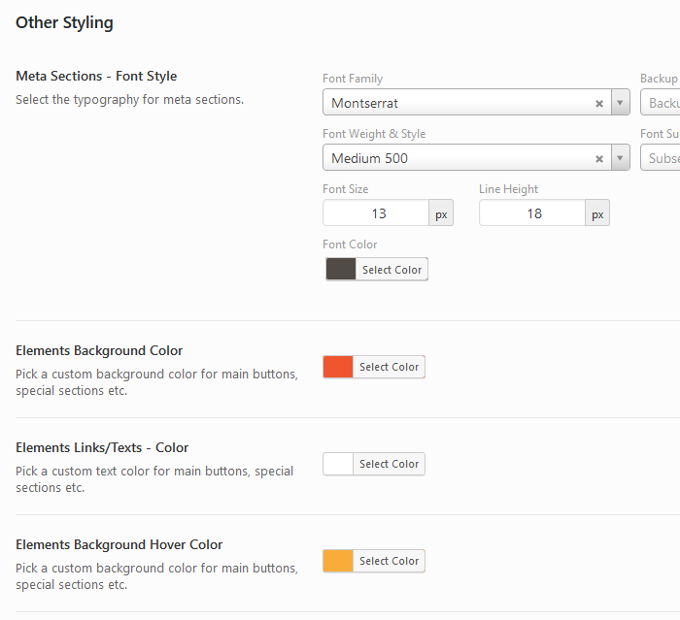The image size is (680, 620).
Task: Open the Font Subsets field
Action: click(x=661, y=158)
